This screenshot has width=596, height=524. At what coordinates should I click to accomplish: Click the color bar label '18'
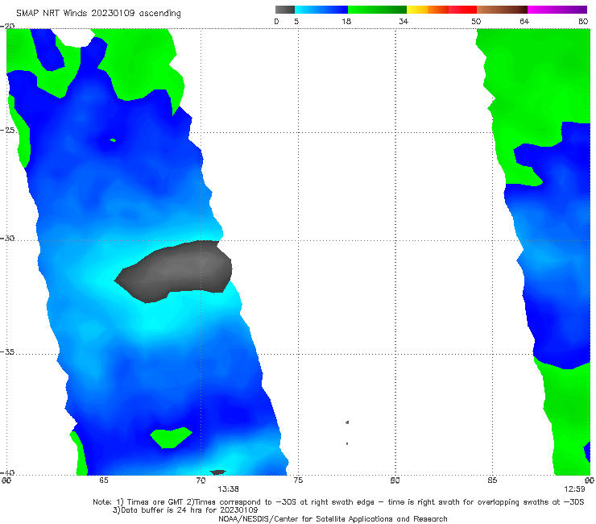346,22
